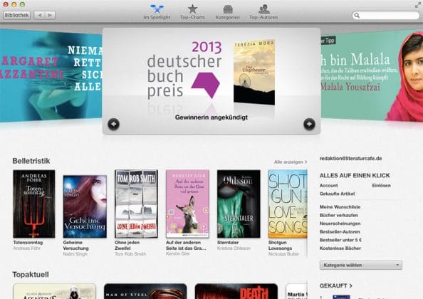Click the Einlösen link
Screen dimensions: 423x299
(x=381, y=186)
